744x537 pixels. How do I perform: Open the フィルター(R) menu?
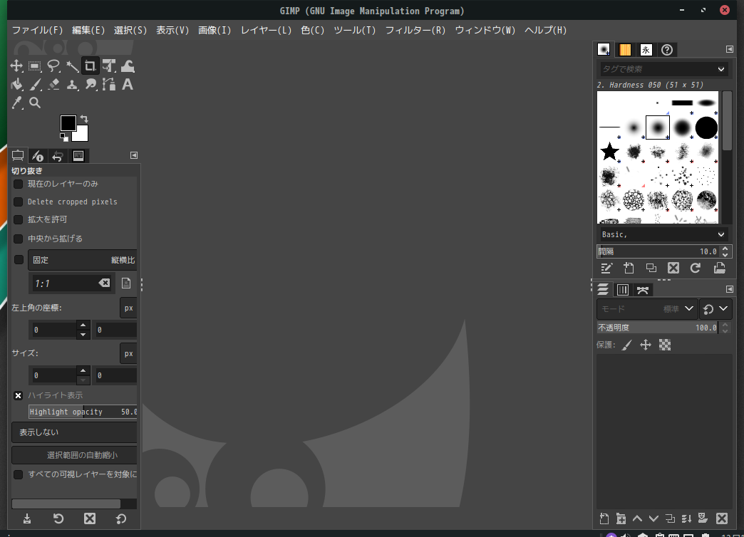[415, 30]
